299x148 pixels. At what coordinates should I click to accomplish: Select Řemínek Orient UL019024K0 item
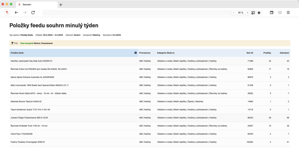tap(39, 69)
